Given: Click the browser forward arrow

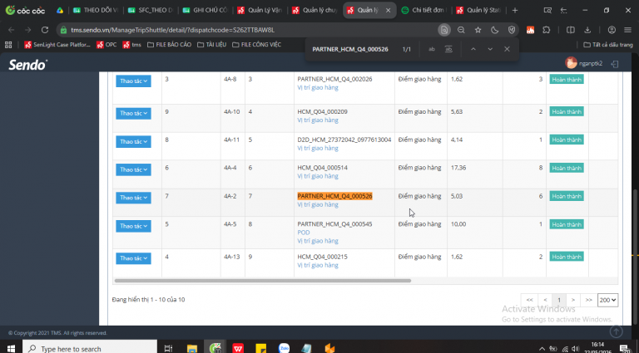Looking at the screenshot, I should pos(27,30).
